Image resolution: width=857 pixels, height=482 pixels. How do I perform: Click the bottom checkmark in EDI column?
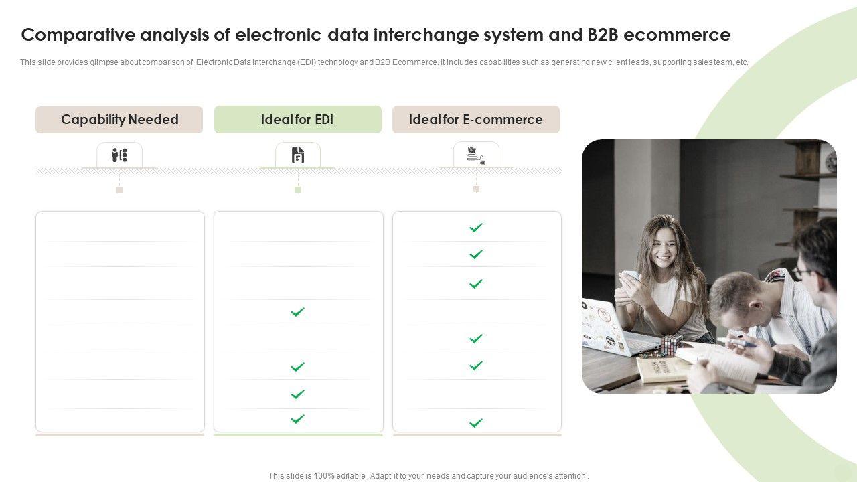point(298,419)
